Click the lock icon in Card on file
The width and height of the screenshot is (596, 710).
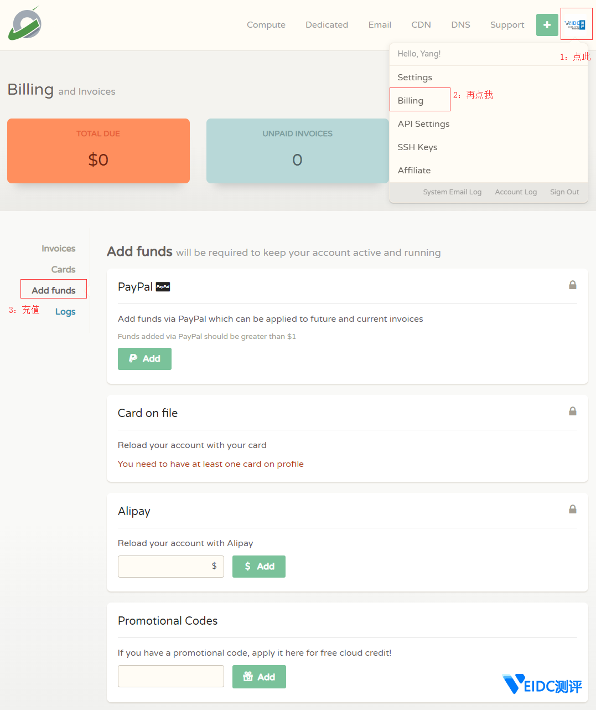[572, 411]
